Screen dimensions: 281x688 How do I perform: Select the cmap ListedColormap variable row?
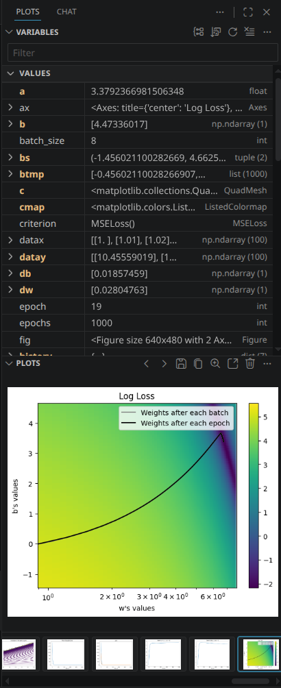pos(138,207)
